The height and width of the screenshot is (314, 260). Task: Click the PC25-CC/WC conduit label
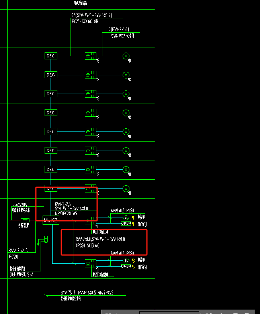click(85, 21)
